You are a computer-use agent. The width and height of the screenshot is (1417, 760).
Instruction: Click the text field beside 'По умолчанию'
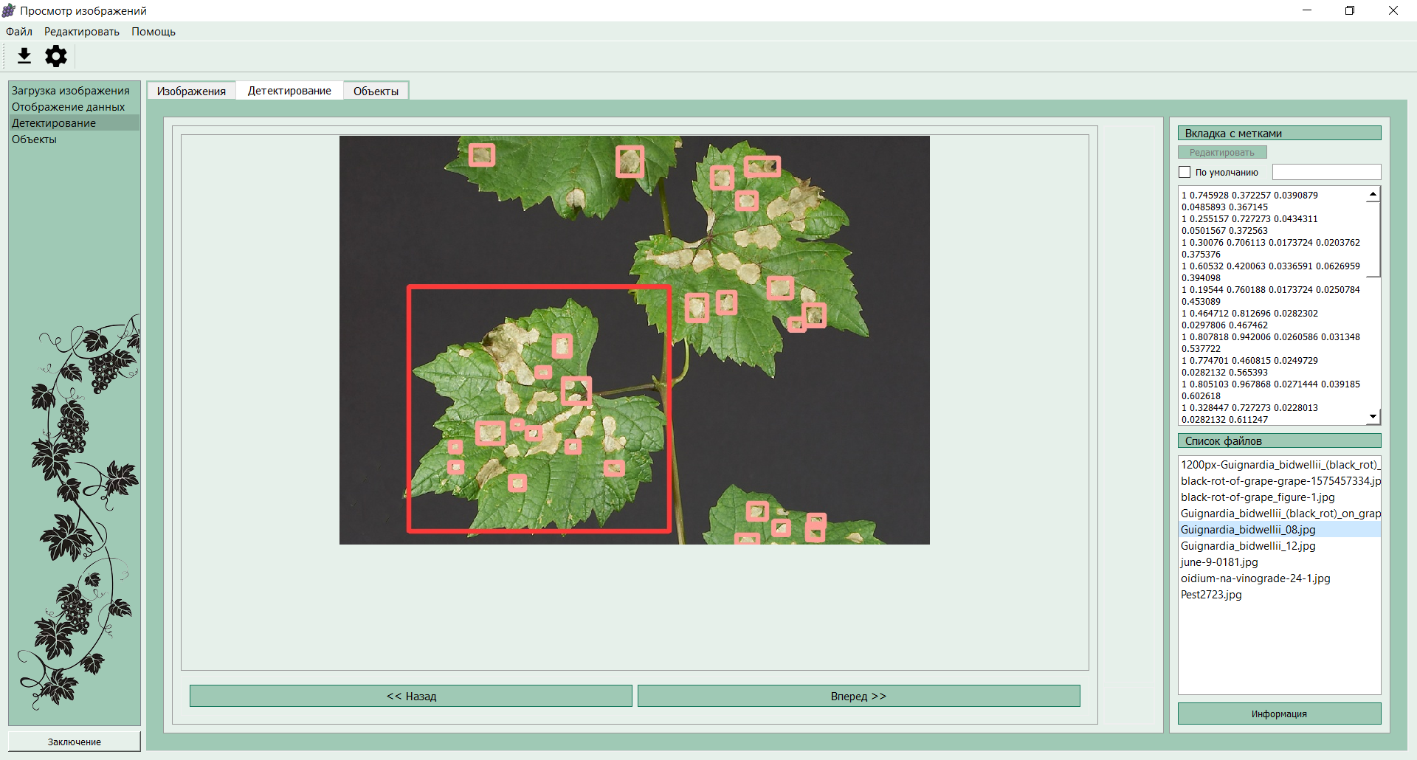pos(1326,172)
